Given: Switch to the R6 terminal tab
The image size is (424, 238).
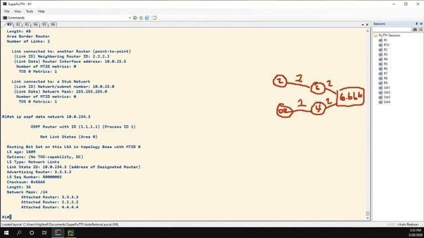Looking at the screenshot, I should coord(53,24).
